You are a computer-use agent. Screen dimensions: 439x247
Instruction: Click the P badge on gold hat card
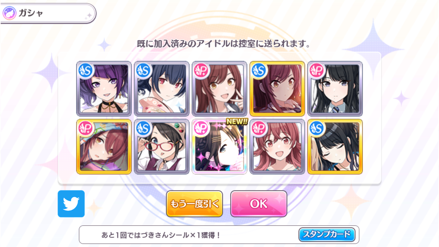click(x=84, y=127)
